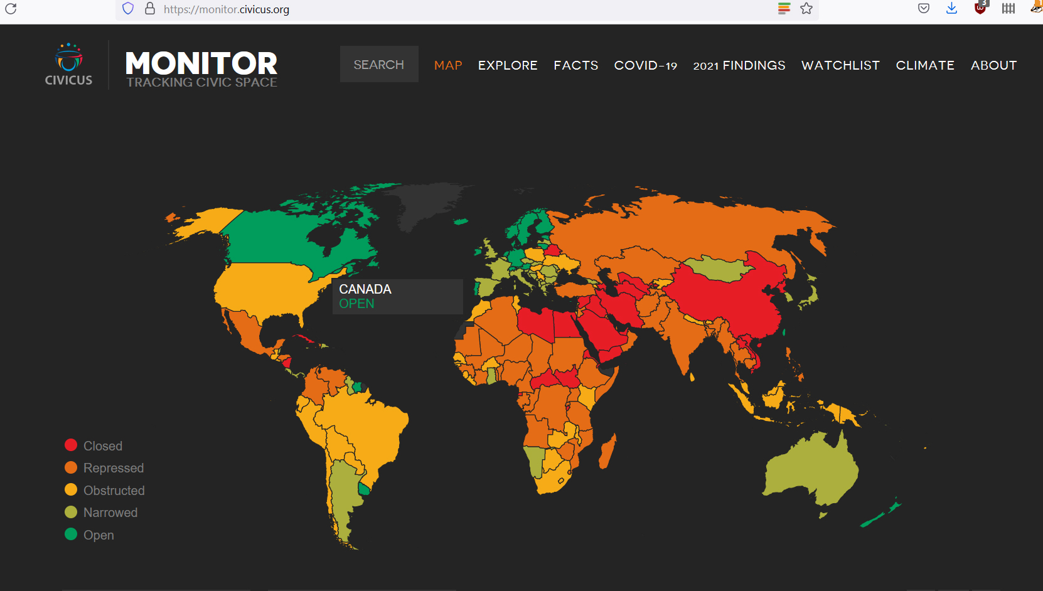Viewport: 1043px width, 591px height.
Task: Open the EXPLORE menu item
Action: pos(507,65)
